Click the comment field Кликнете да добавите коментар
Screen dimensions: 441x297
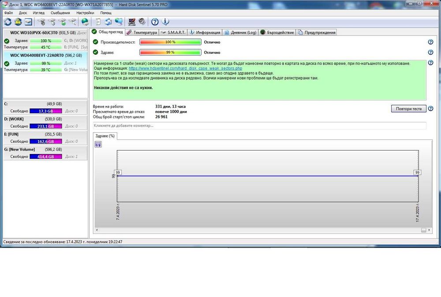point(259,126)
